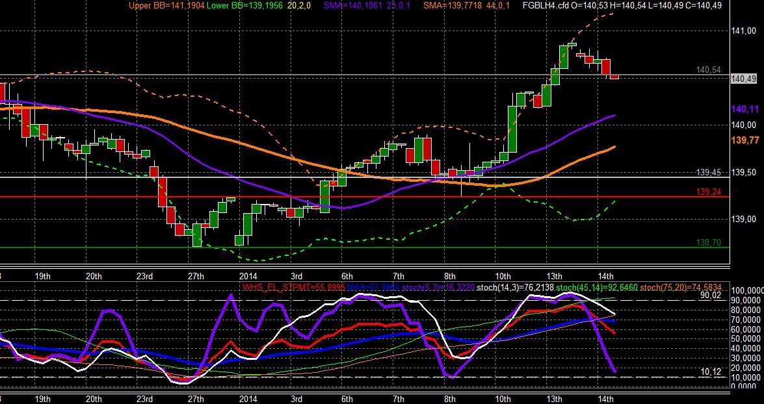Select the 140,54 horizontal line label
This screenshot has width=764, height=404.
tap(709, 70)
